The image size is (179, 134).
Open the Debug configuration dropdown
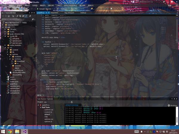[x=64, y=9]
